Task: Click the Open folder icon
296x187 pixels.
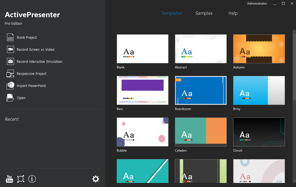Action: tap(10, 98)
